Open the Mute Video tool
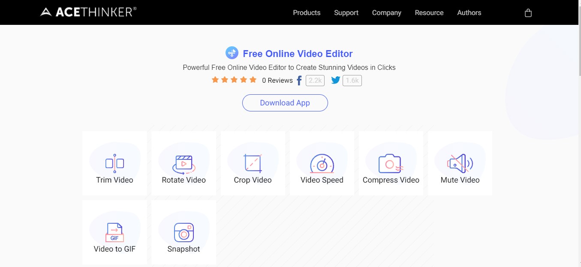The image size is (581, 267). click(x=460, y=163)
